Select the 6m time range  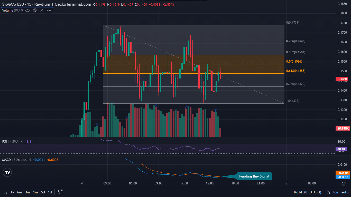(20, 192)
